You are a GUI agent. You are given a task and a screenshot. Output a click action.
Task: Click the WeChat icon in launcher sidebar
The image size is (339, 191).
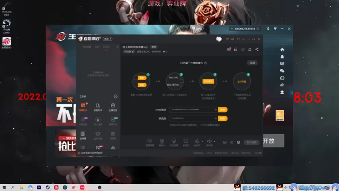282,70
